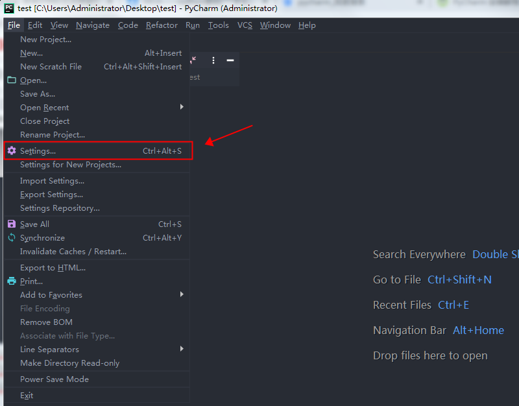Open the VCS menu
The image size is (519, 406).
pyautogui.click(x=245, y=25)
